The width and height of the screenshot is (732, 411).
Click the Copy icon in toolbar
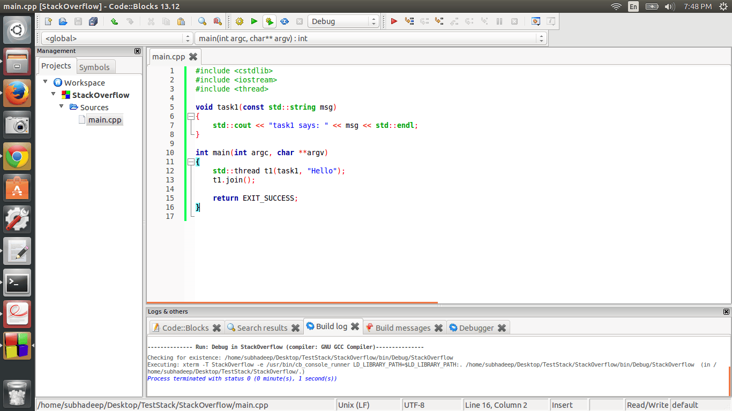166,21
